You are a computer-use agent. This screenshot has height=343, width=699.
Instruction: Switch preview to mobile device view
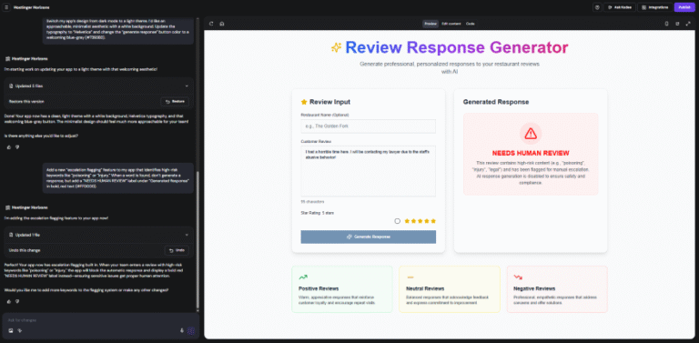667,24
